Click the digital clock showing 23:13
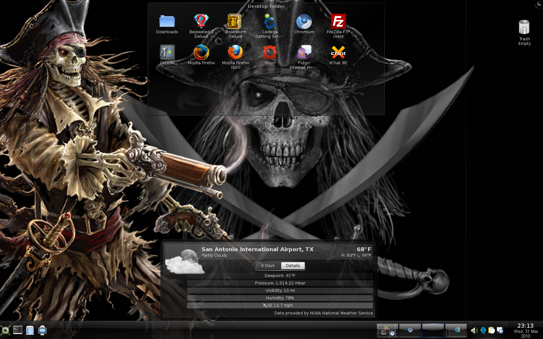This screenshot has width=543, height=339. click(526, 326)
